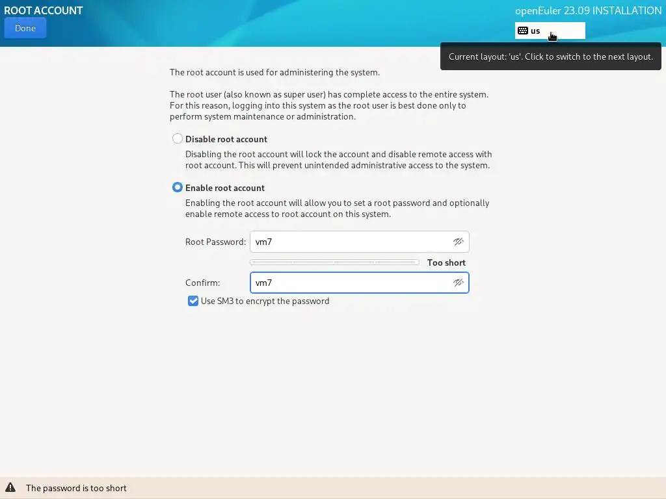This screenshot has height=499, width=666.
Task: Click the 'Too short' strength label
Action: click(x=446, y=262)
